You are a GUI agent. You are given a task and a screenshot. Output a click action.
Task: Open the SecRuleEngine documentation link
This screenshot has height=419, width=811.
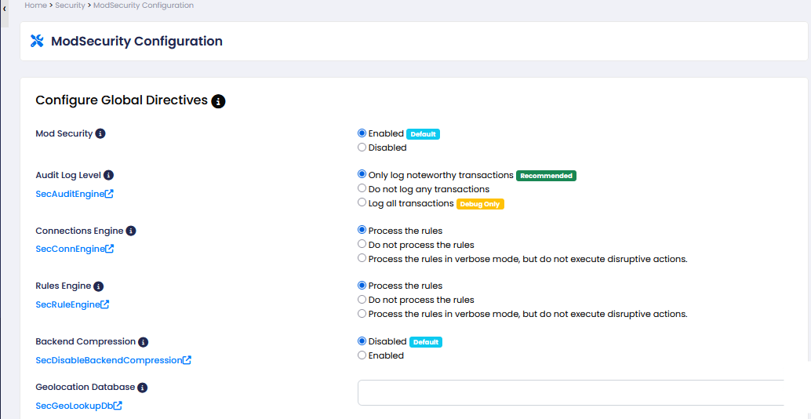(x=72, y=304)
